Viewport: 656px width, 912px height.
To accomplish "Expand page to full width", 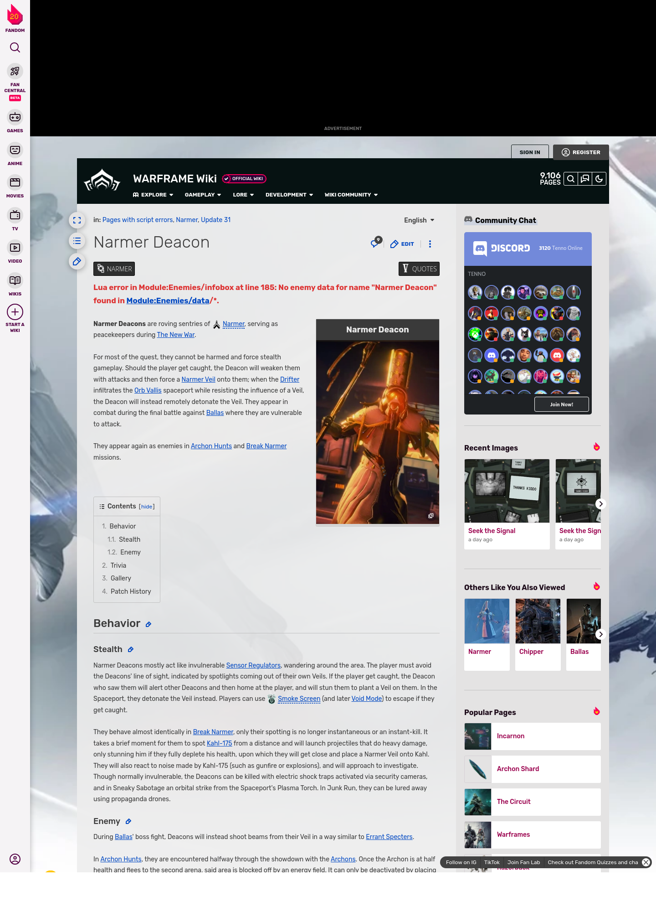I will pos(77,220).
